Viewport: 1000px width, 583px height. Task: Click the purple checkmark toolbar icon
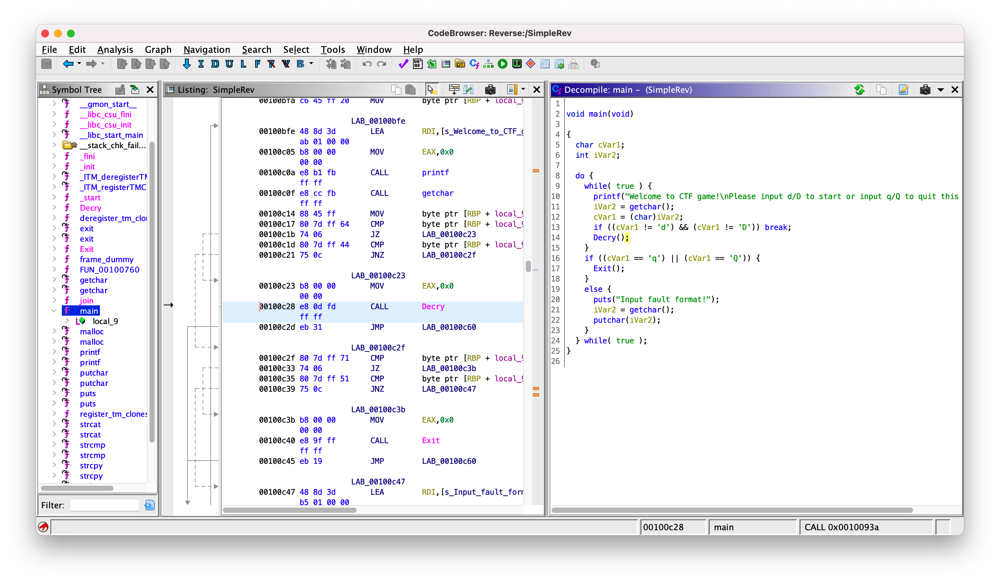[x=403, y=64]
